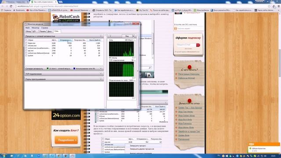
Task: Click the volume icon in system tray
Action: pos(265,156)
